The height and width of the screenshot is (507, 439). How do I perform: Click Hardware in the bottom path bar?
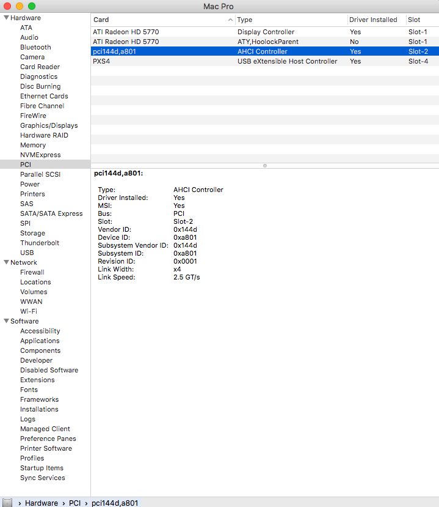pos(42,503)
